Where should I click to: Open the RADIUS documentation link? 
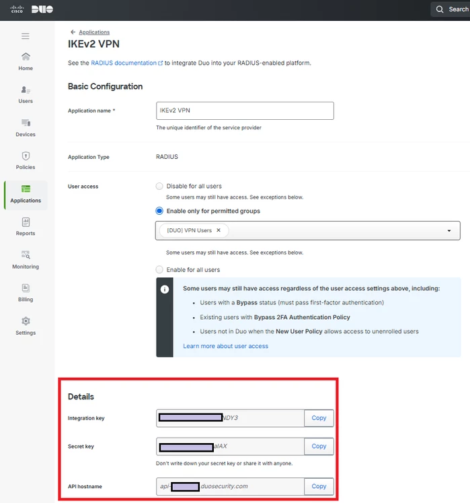tap(124, 63)
